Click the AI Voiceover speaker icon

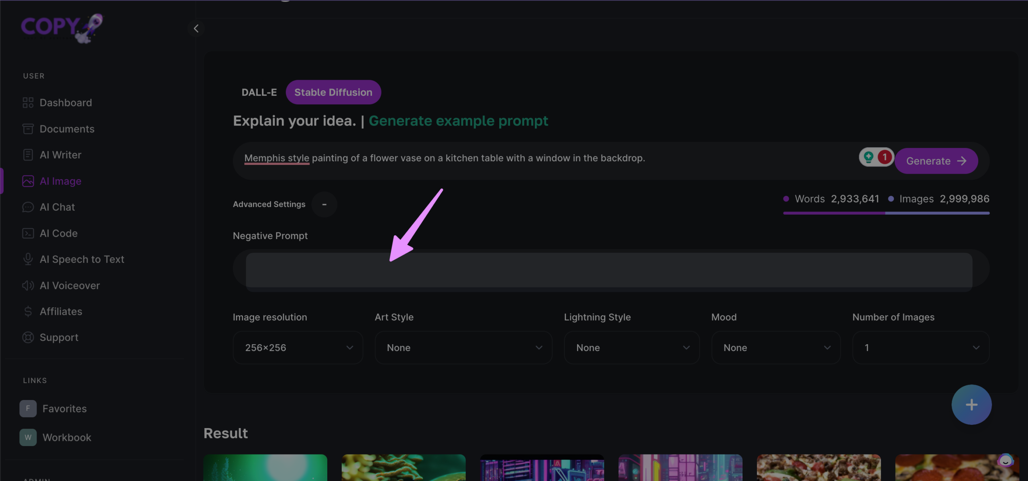point(28,286)
